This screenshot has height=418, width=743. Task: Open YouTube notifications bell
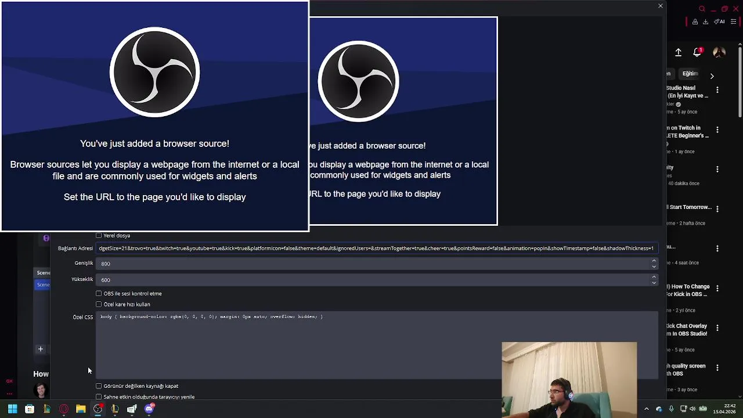point(698,52)
